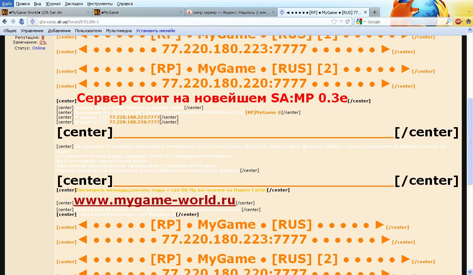Click the Яндекс tab favicon
The height and width of the screenshot is (275, 473).
(x=189, y=12)
